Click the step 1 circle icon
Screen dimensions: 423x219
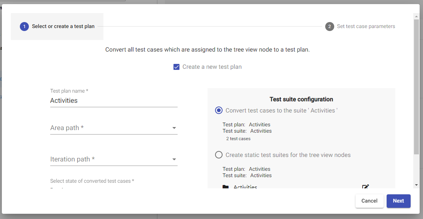coord(24,27)
